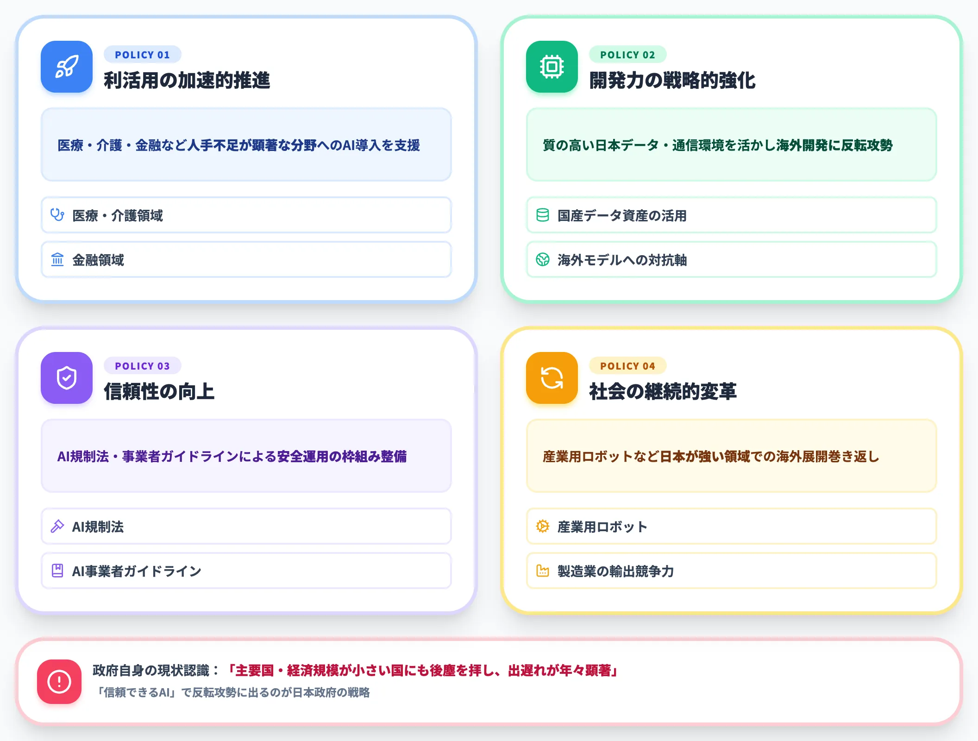Image resolution: width=978 pixels, height=741 pixels.
Task: Select the POLICY 02 badge
Action: pos(627,55)
